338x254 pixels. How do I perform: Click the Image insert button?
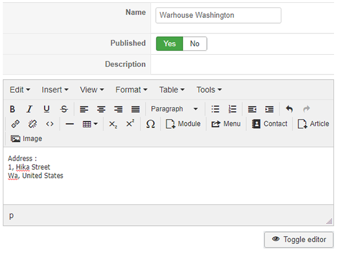(27, 139)
